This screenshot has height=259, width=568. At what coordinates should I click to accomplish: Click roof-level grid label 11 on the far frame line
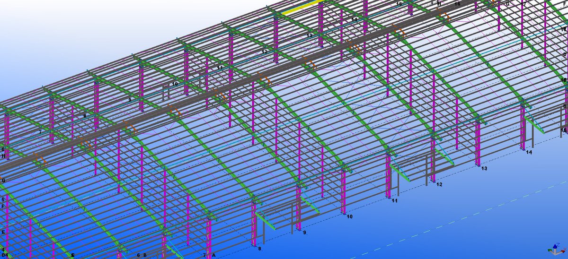[220, 68]
